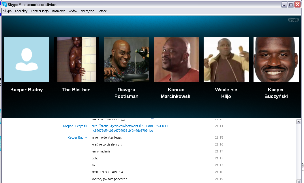The height and width of the screenshot is (183, 304).
Task: Click the name label Wcale nie Klijo
Action: 226,93
